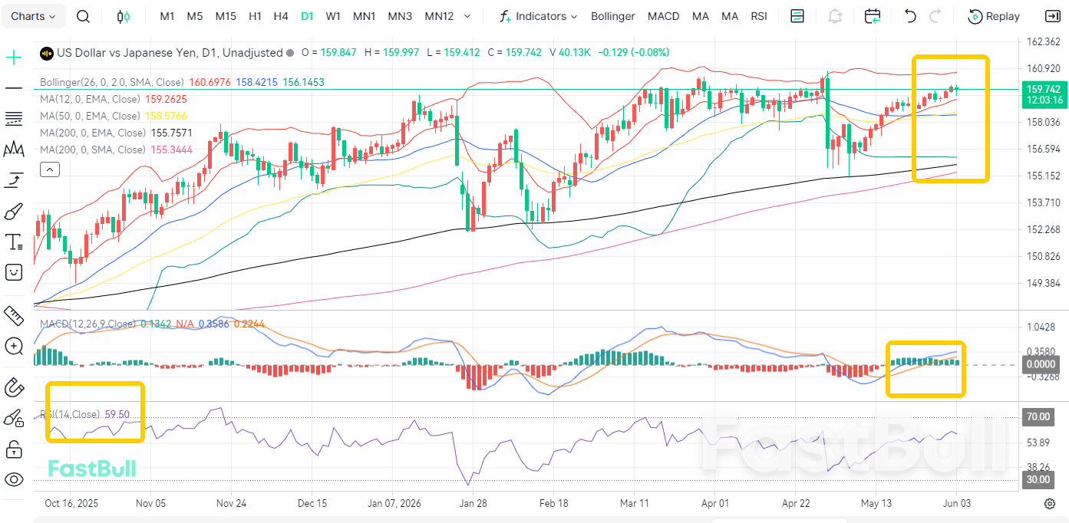
Task: Add the MACD indicator shortcut
Action: click(663, 16)
